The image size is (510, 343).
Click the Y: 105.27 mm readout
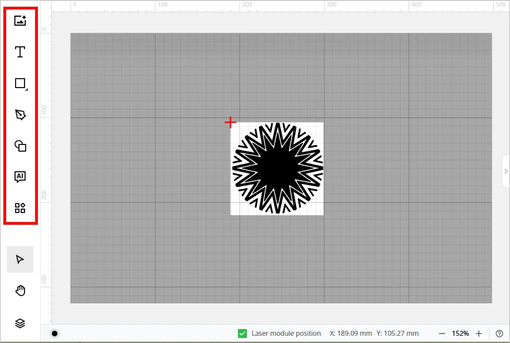397,334
